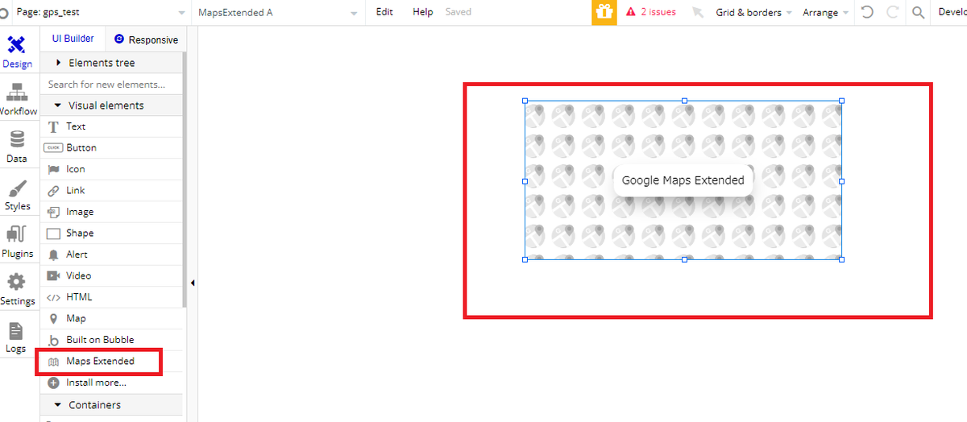Open search with the magnifier icon
Viewport: 967px width, 422px height.
(x=918, y=12)
